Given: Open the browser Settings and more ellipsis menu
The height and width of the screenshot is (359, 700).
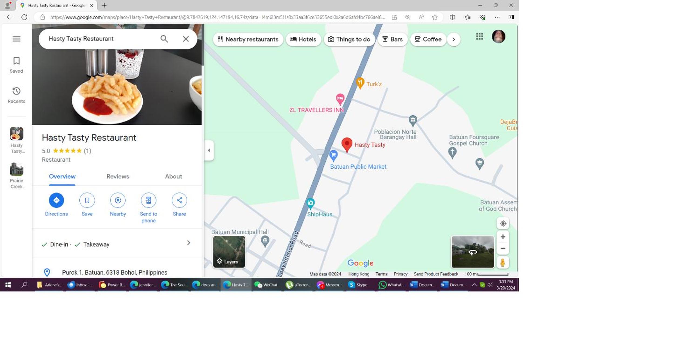Looking at the screenshot, I should pyautogui.click(x=497, y=17).
